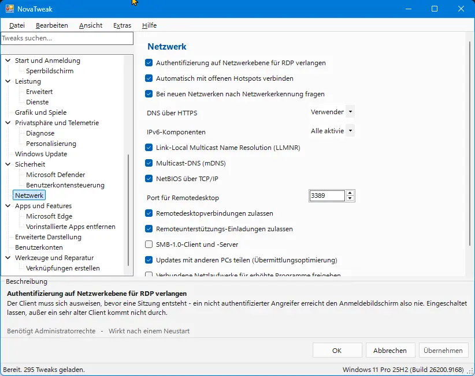Disable the LLMNR checkbox
This screenshot has height=376, width=475.
pos(149,148)
